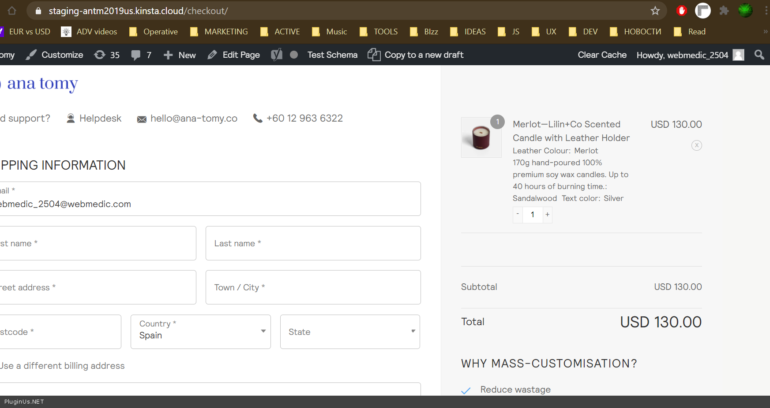This screenshot has height=408, width=770.
Task: Remove the candle item from cart
Action: [x=696, y=145]
